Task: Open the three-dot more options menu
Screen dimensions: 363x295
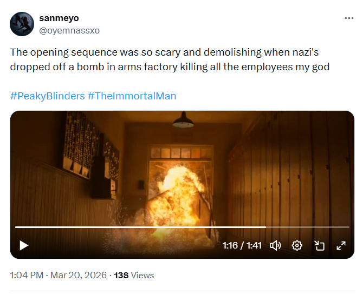Action: 349,18
